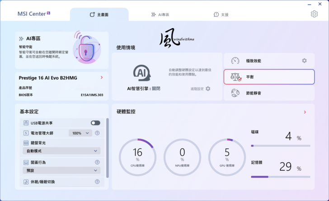Open the 極致效能 settings gear

coord(304,61)
